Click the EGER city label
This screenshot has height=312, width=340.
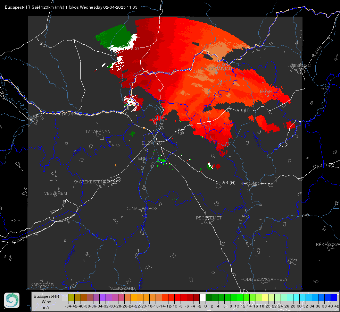[266, 92]
